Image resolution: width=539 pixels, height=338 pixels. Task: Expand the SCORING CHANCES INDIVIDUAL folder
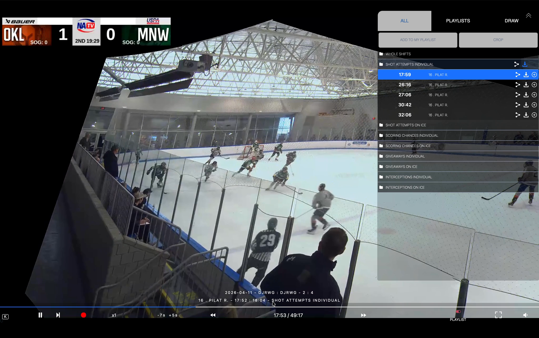point(458,135)
